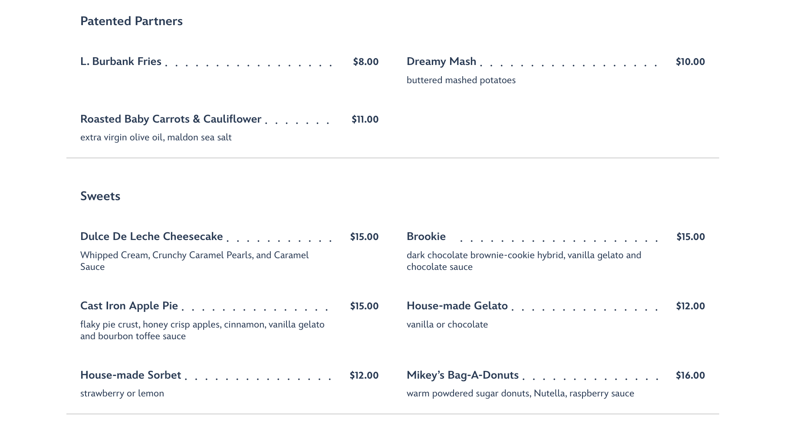Click the strawberry or lemon sorbet description
Viewport: 806px width, 425px height.
[x=122, y=393]
